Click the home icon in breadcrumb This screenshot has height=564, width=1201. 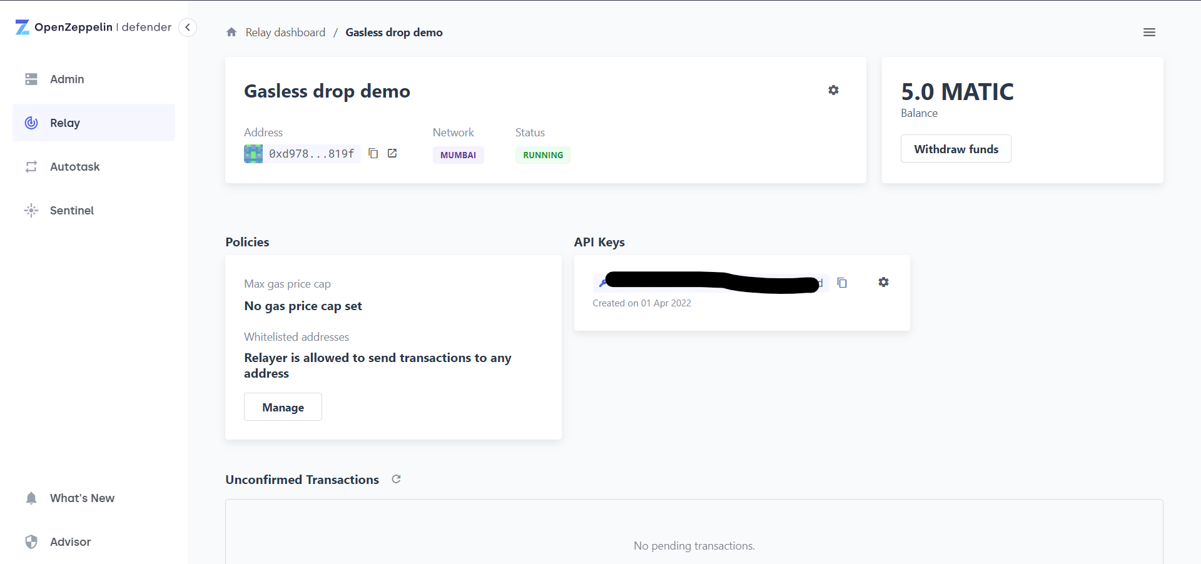tap(231, 32)
